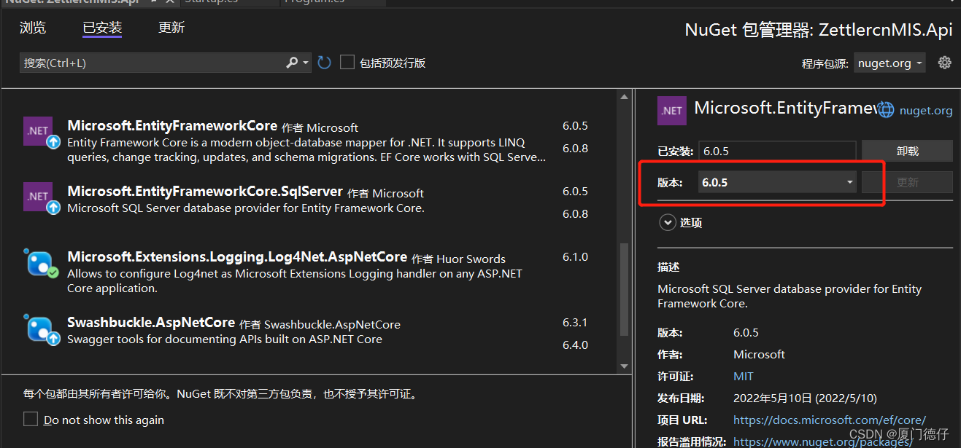Viewport: 961px width, 448px height.
Task: Open the docs.microsoft.com/ef/core project URL
Action: [830, 420]
